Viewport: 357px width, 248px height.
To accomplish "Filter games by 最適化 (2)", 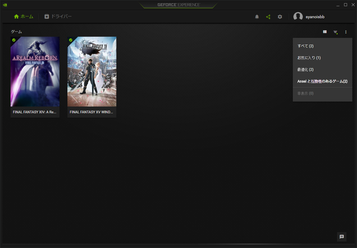I will point(322,70).
